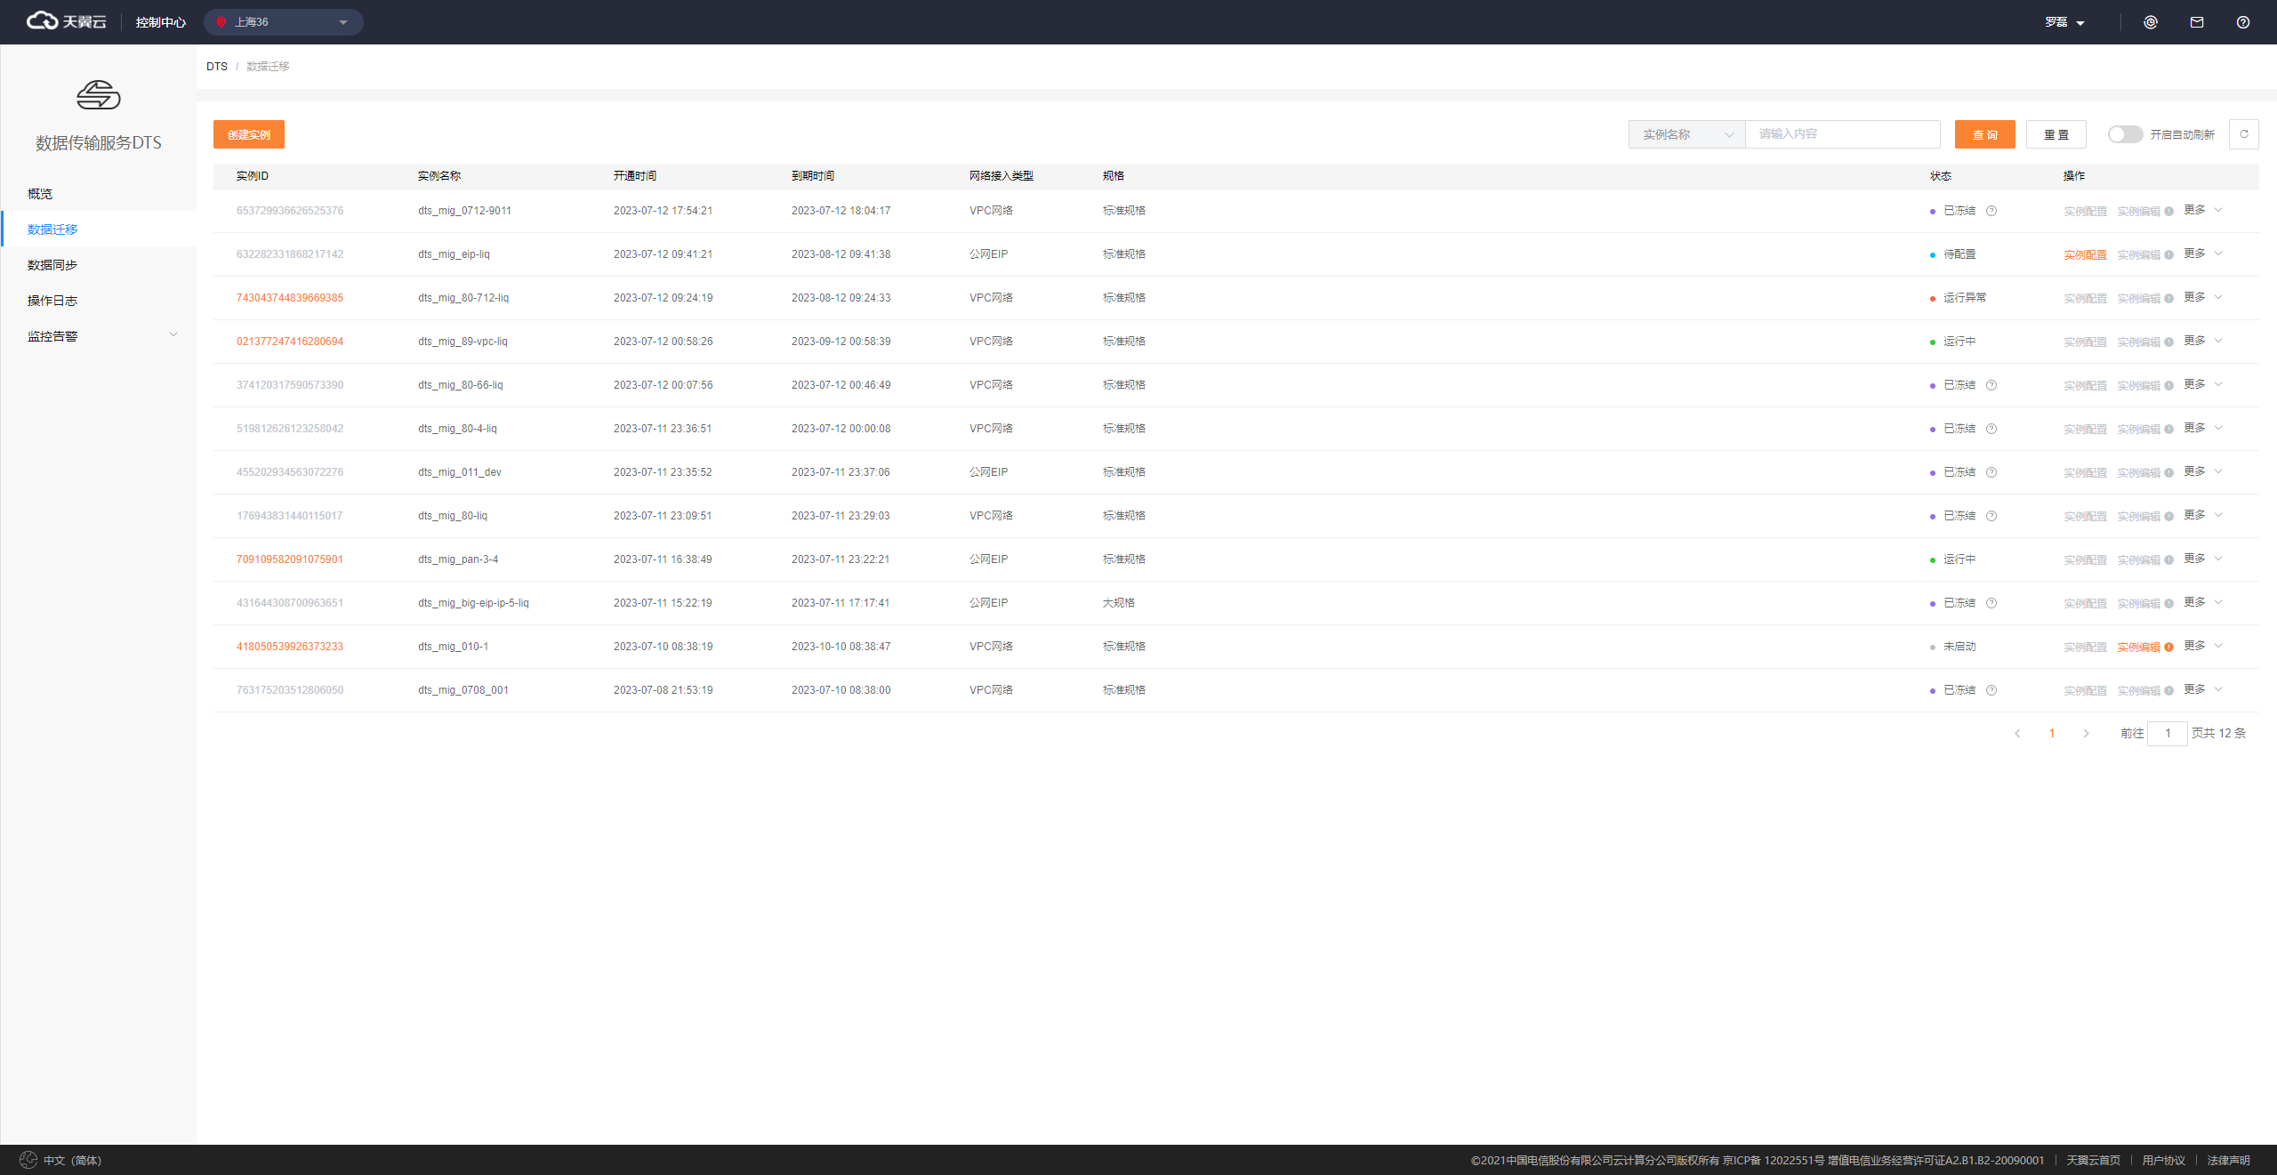Open the 罗磊 user account dropdown
The image size is (2277, 1175).
2064,22
